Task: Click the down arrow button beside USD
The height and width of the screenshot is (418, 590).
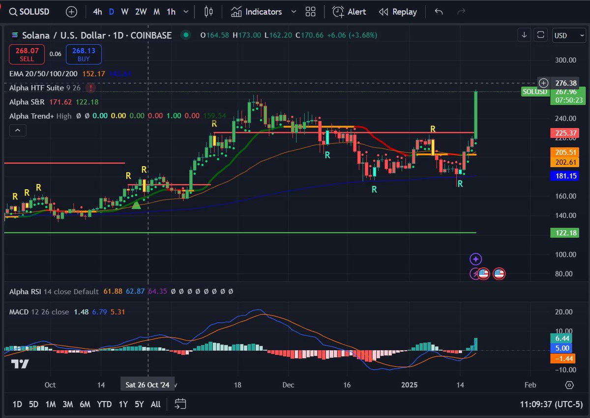Action: (x=524, y=35)
